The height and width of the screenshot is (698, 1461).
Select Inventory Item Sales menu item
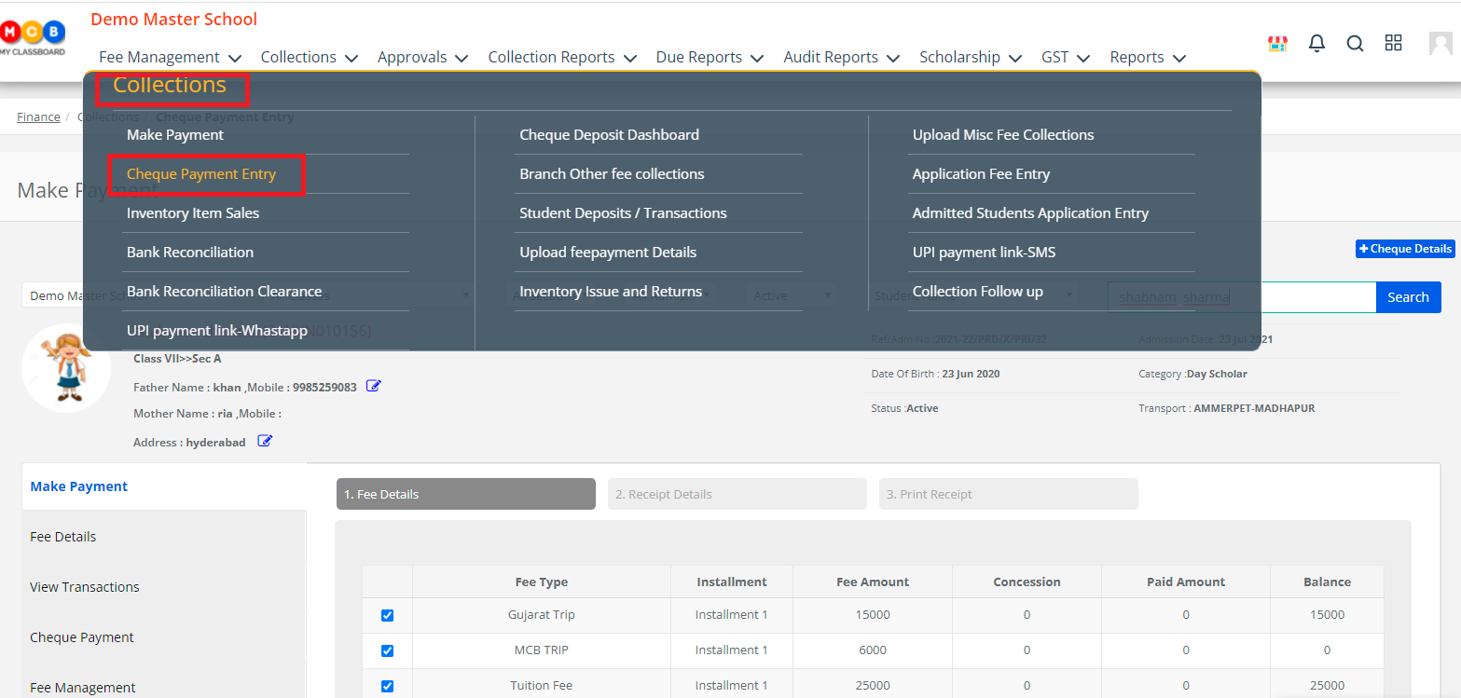point(193,213)
